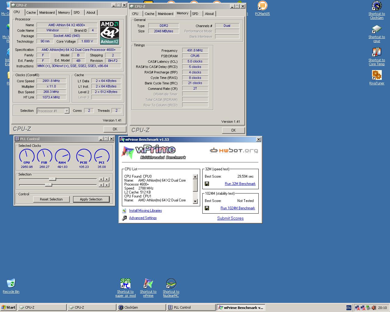Open Mainboard tab in left CPU-Z window
The image size is (390, 312).
click(47, 12)
